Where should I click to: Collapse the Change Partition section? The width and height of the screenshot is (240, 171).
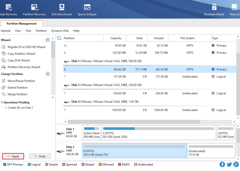(x=47, y=74)
